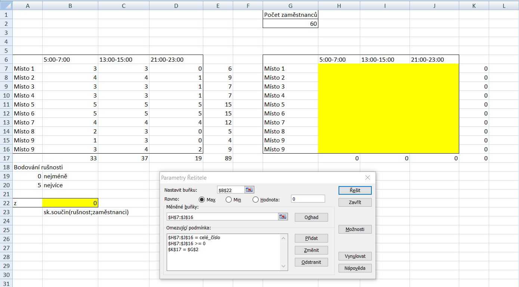519x287 pixels.
Task: Click Změnit to edit constraint
Action: pyautogui.click(x=311, y=250)
